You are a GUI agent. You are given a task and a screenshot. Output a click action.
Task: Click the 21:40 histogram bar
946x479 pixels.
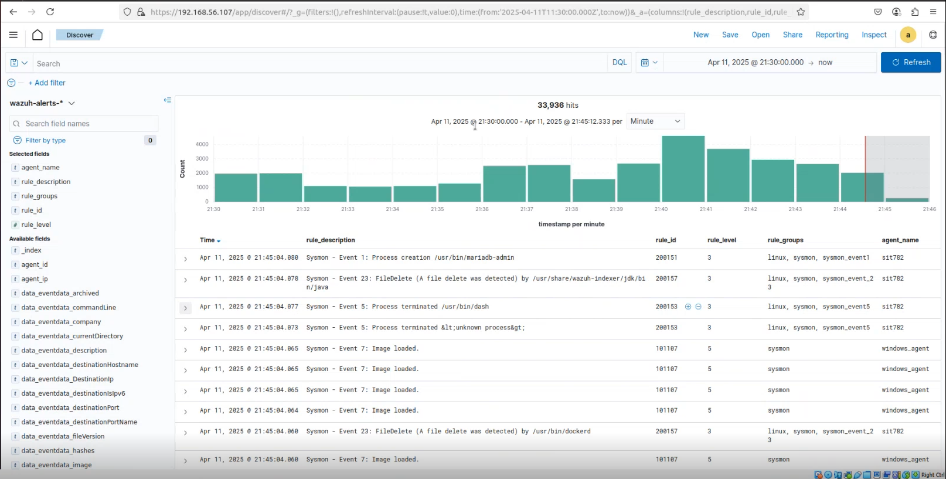[683, 169]
